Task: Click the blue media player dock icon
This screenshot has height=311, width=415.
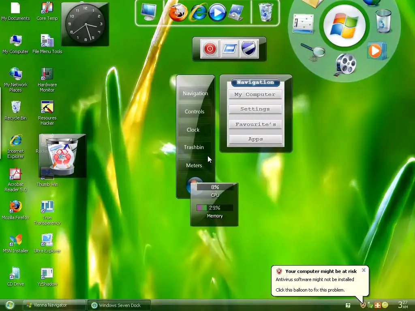Action: click(217, 12)
